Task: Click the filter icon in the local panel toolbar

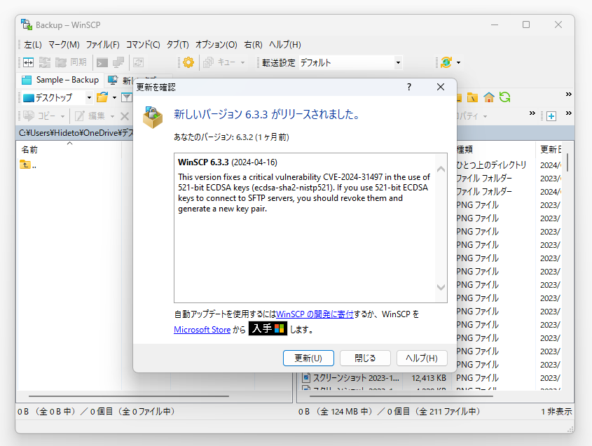Action: tap(128, 97)
